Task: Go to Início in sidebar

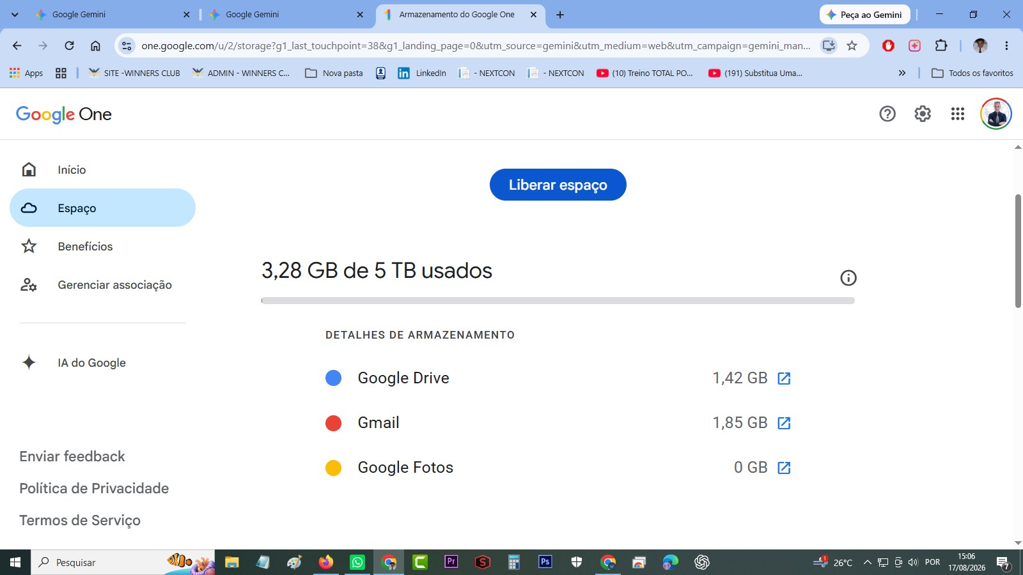Action: [102, 169]
